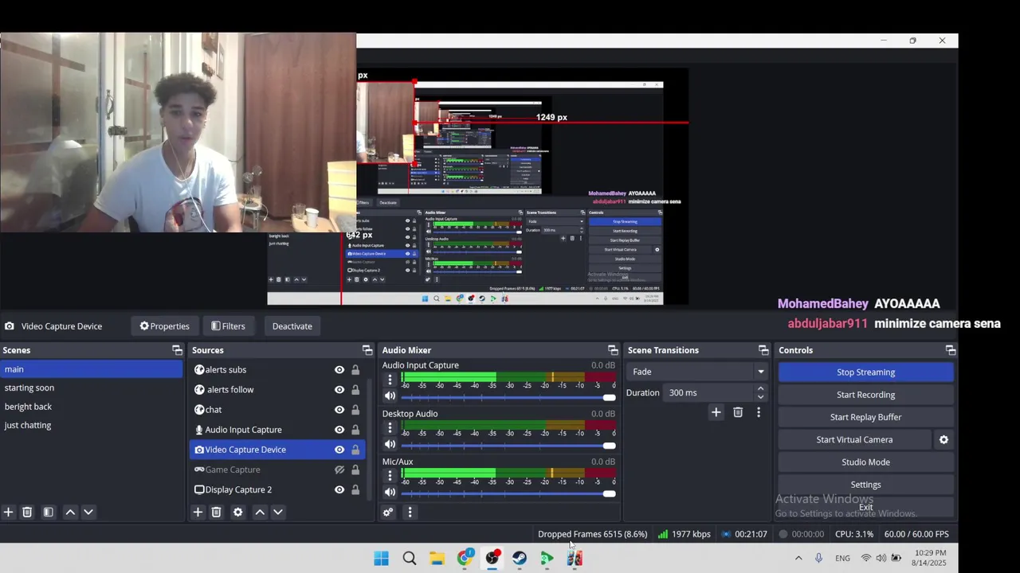The width and height of the screenshot is (1020, 573).
Task: Delete the selected scene using the trash icon
Action: (27, 513)
